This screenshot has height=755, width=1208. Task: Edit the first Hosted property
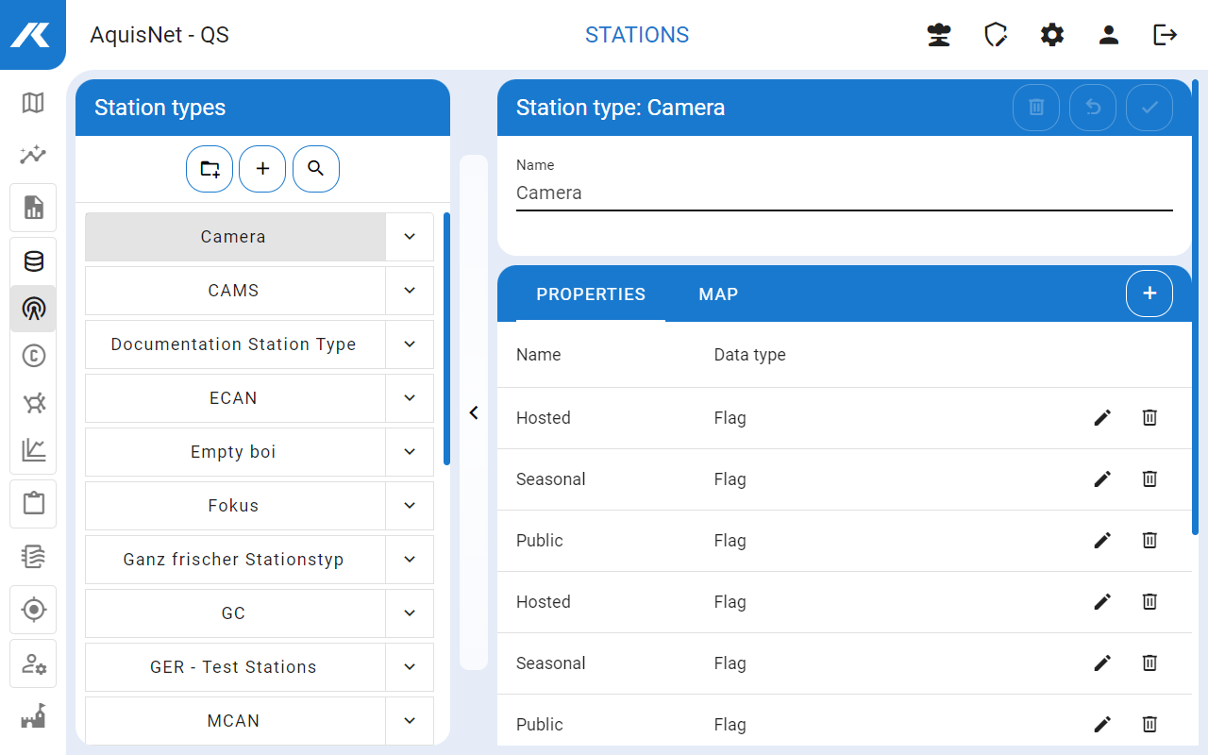pos(1102,418)
